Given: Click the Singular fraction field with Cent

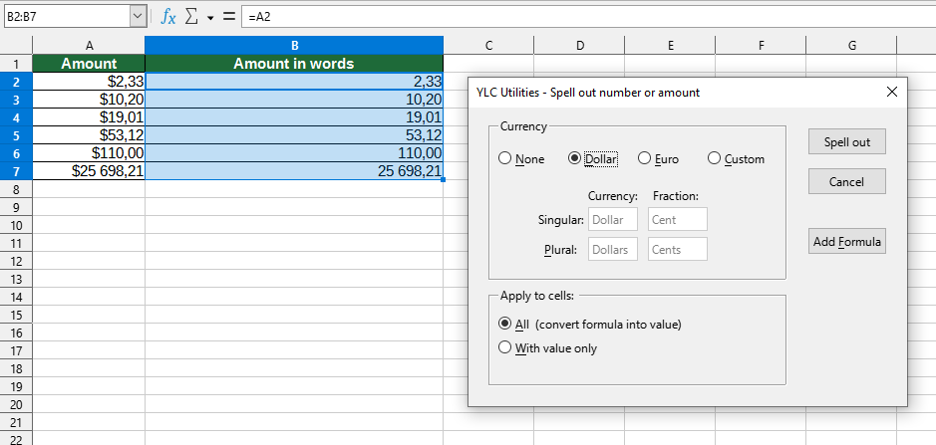Looking at the screenshot, I should pyautogui.click(x=678, y=219).
